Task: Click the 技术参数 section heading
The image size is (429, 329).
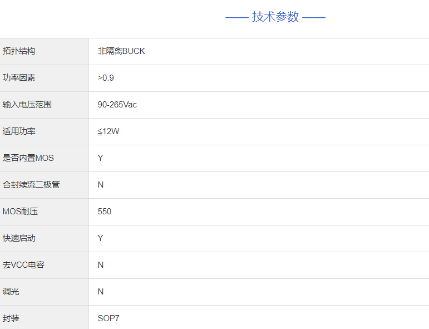Action: pyautogui.click(x=275, y=17)
